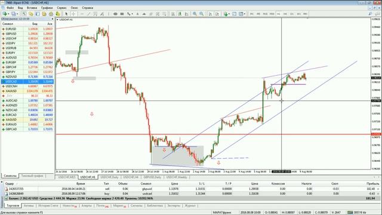Image resolution: width=382 pixels, height=215 pixels.
Task: Select XAUUSD row in Market Watch
Action: [x=27, y=91]
